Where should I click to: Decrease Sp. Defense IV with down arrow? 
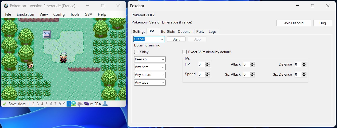coord(304,76)
